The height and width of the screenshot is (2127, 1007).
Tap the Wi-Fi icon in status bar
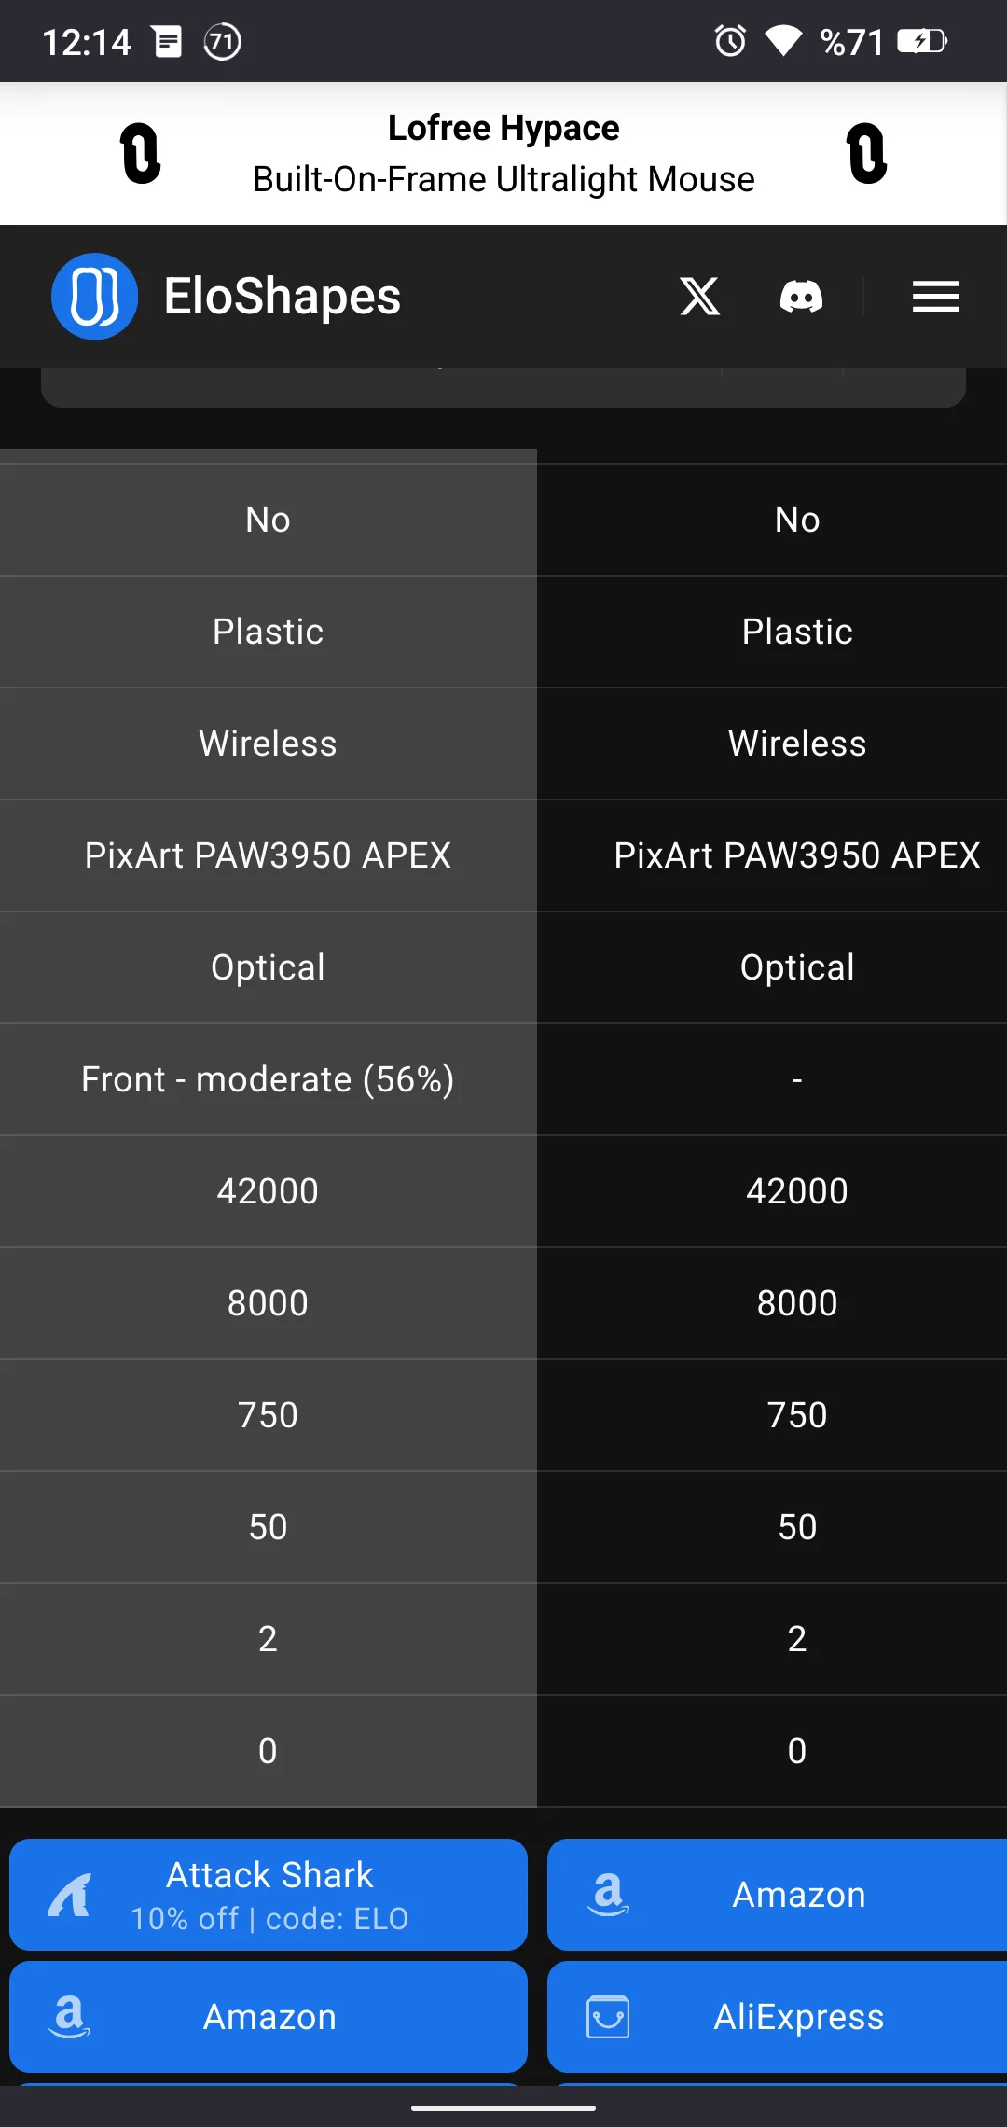783,41
